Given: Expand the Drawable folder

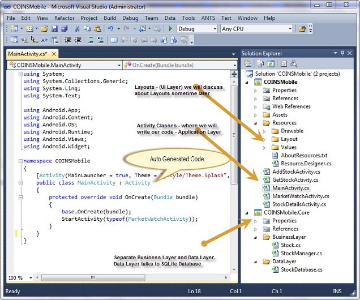Looking at the screenshot, I should [x=264, y=131].
